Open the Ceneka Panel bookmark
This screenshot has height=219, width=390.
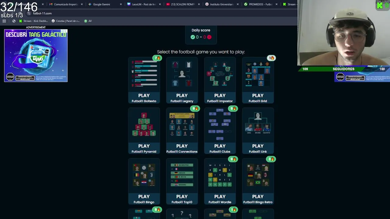tap(66, 21)
